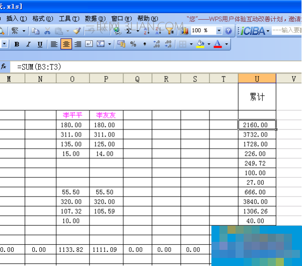The height and width of the screenshot is (266, 302).
Task: Select the 李友友 name cell
Action: [106, 115]
